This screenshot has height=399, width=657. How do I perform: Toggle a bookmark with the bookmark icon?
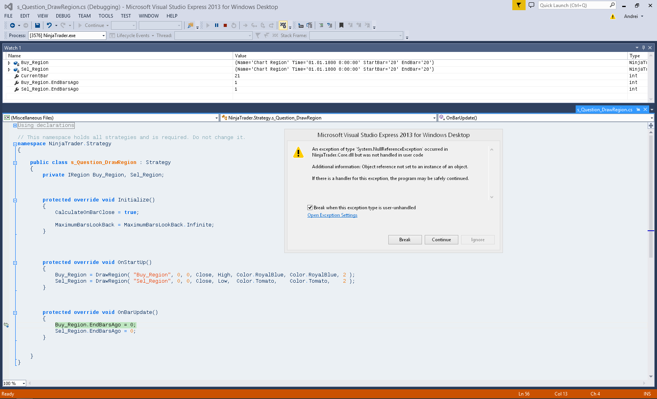pos(341,25)
